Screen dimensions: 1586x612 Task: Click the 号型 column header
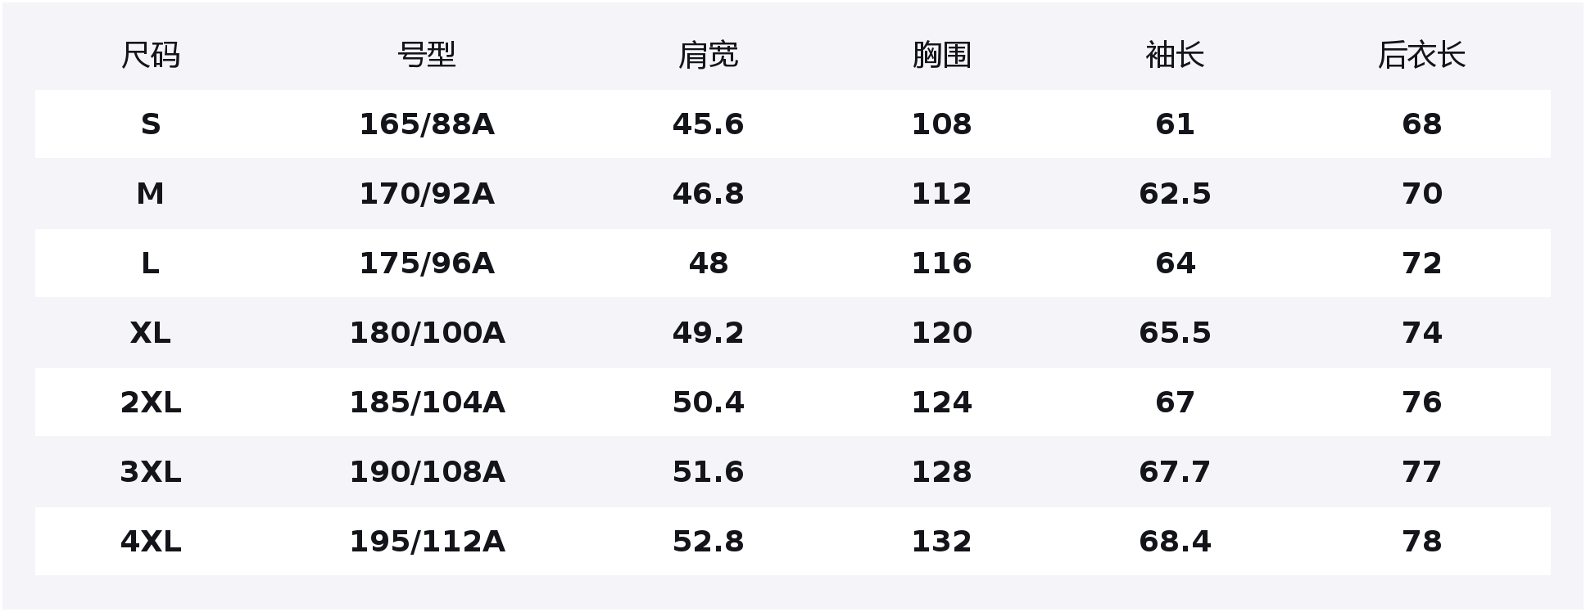coord(426,55)
